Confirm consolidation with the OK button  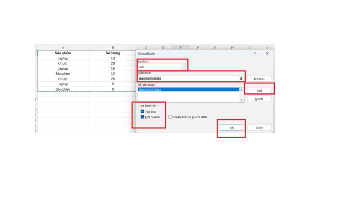(232, 128)
